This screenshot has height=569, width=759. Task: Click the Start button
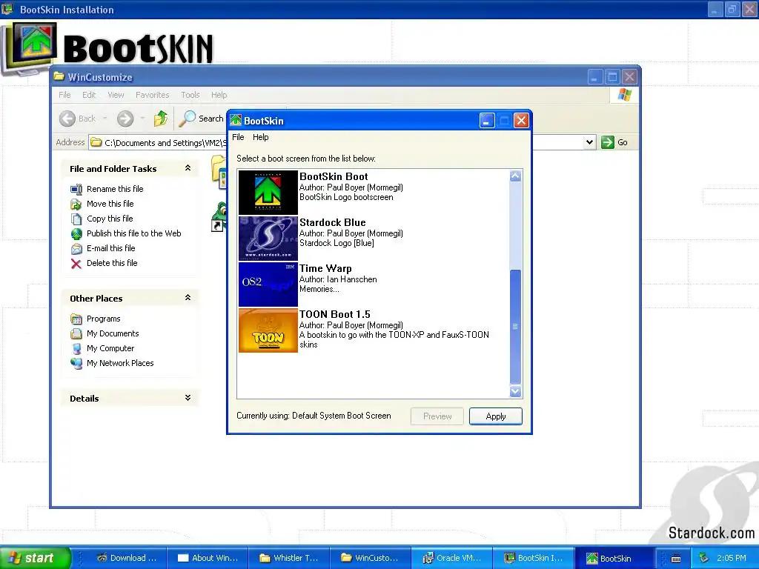(35, 558)
